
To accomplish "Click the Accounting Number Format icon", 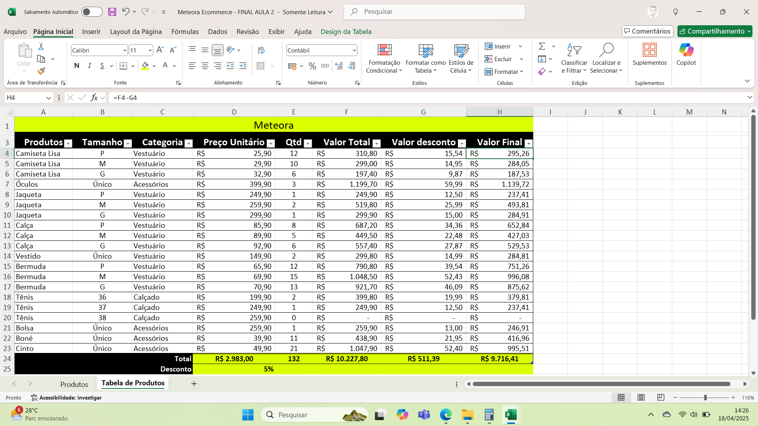I will [x=292, y=66].
